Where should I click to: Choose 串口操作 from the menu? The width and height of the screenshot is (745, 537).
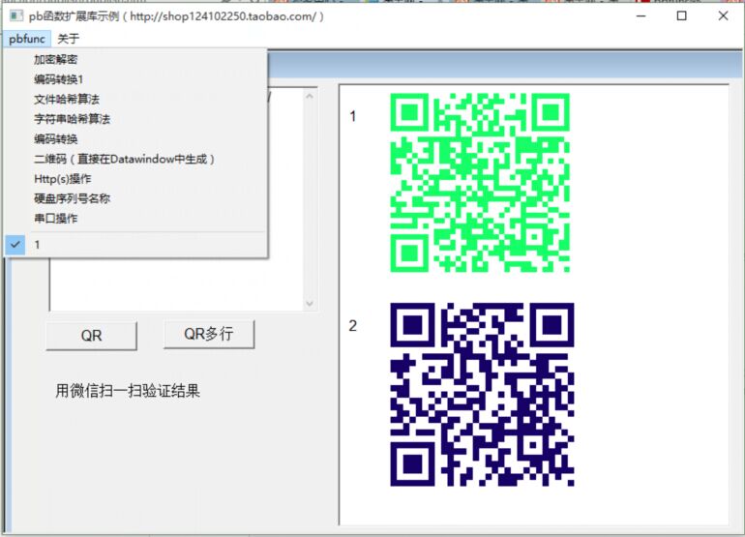(x=135, y=218)
